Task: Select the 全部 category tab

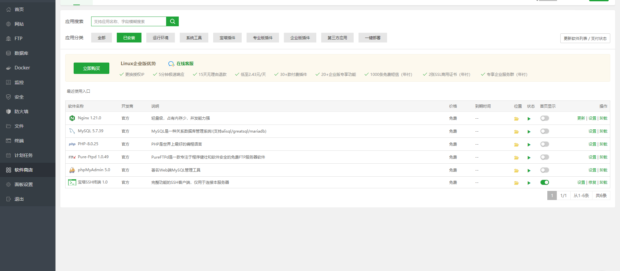Action: [x=102, y=38]
